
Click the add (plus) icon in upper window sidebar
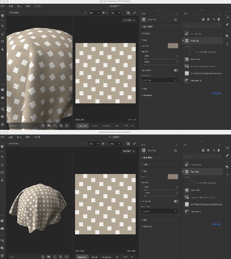(3, 15)
